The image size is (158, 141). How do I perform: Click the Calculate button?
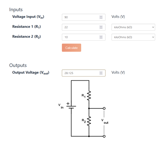click(71, 48)
